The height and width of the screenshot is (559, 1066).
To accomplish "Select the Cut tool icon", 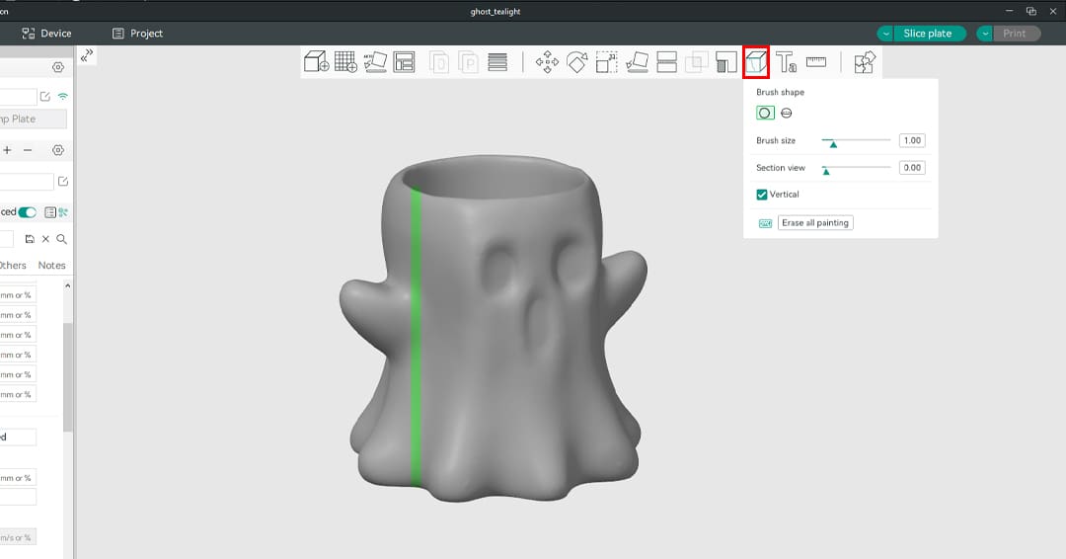I will 666,62.
